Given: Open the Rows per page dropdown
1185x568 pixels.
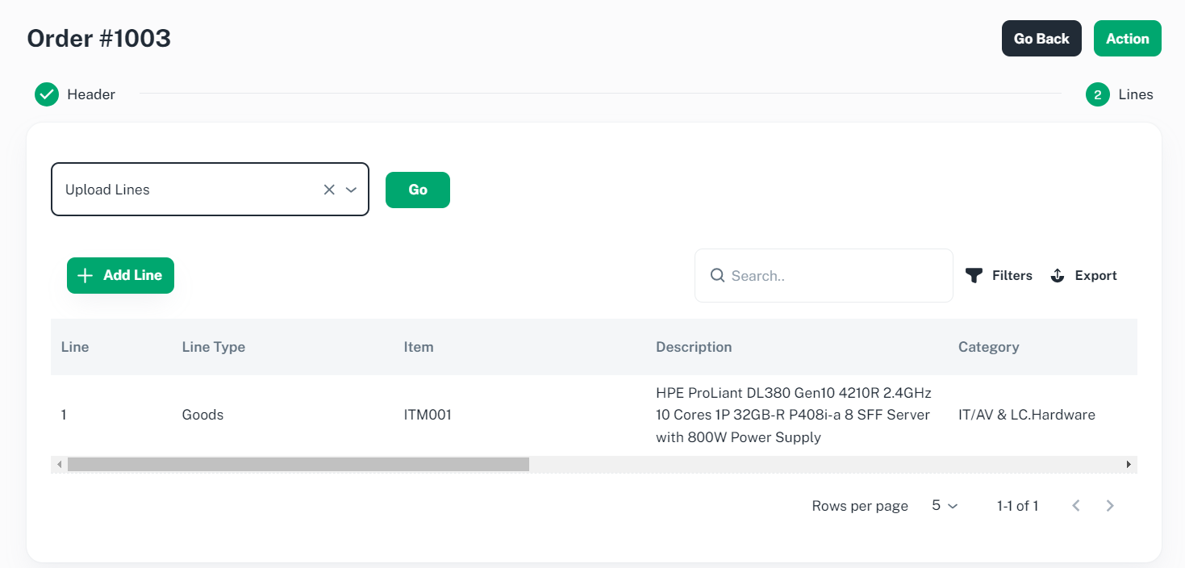Looking at the screenshot, I should (x=944, y=505).
